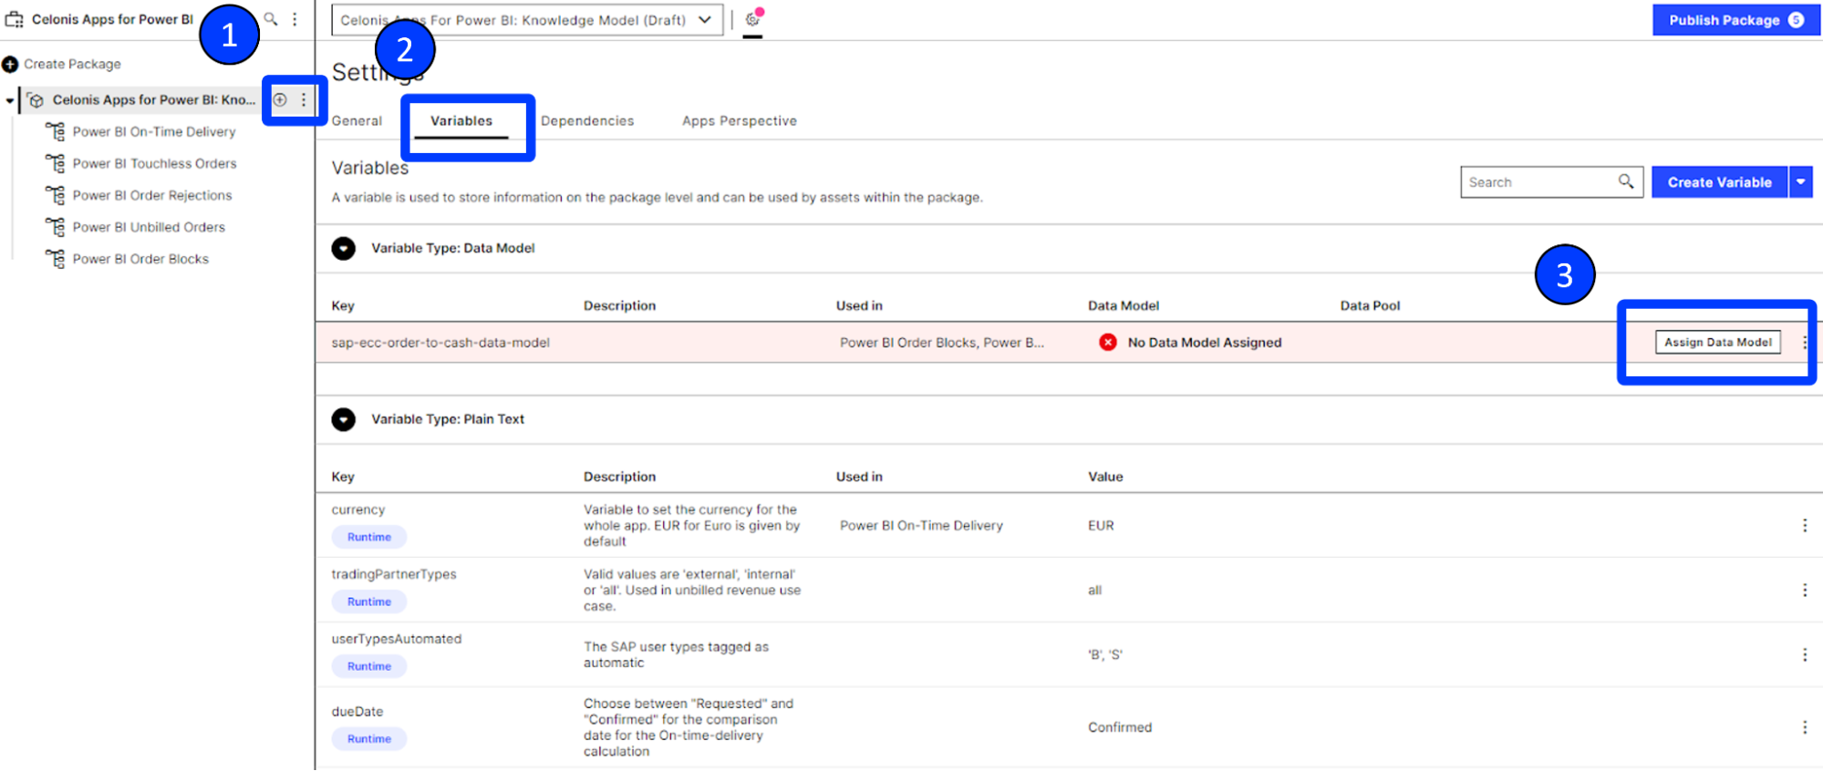Viewport: 1823px width, 771px height.
Task: Click the red error icon beside No Data Model Assigned
Action: click(x=1107, y=342)
